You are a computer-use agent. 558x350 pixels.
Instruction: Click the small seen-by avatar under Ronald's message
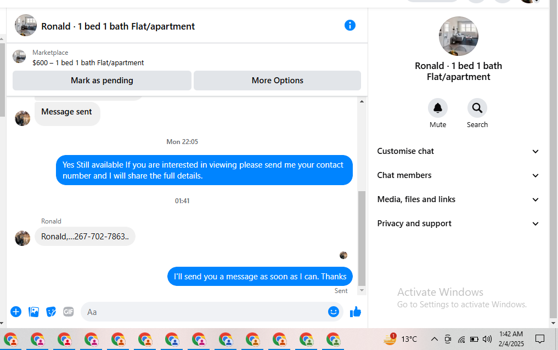343,255
